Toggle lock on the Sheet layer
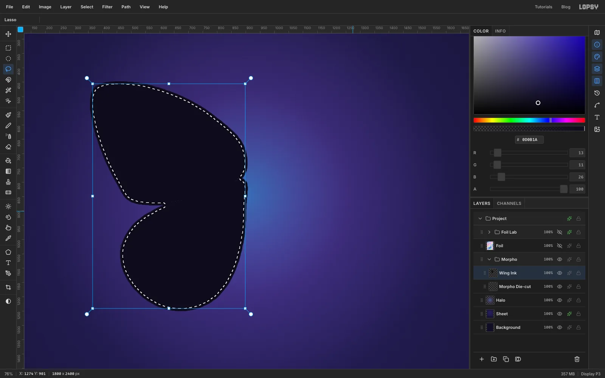Screen dimensions: 605x378 [579, 314]
